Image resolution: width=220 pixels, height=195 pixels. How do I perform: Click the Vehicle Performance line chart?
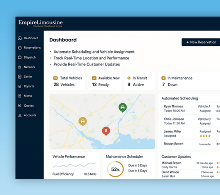pos(74,165)
